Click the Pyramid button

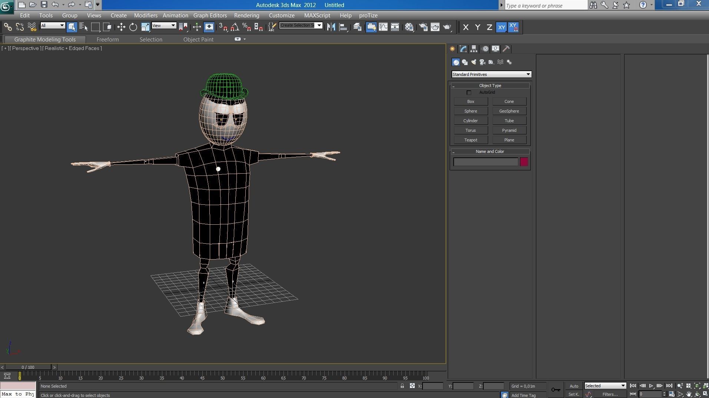pos(509,130)
